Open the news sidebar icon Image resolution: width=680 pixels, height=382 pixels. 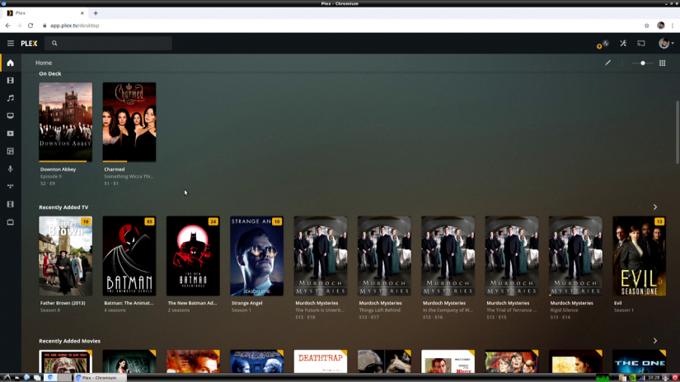[11, 151]
